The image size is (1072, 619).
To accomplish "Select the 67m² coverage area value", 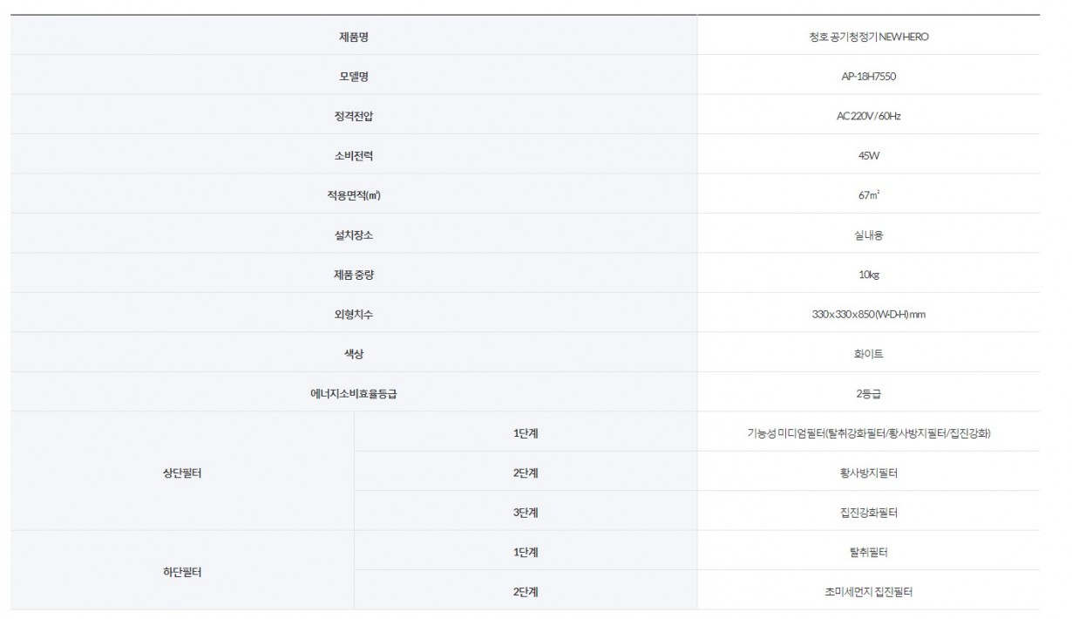I will point(868,195).
